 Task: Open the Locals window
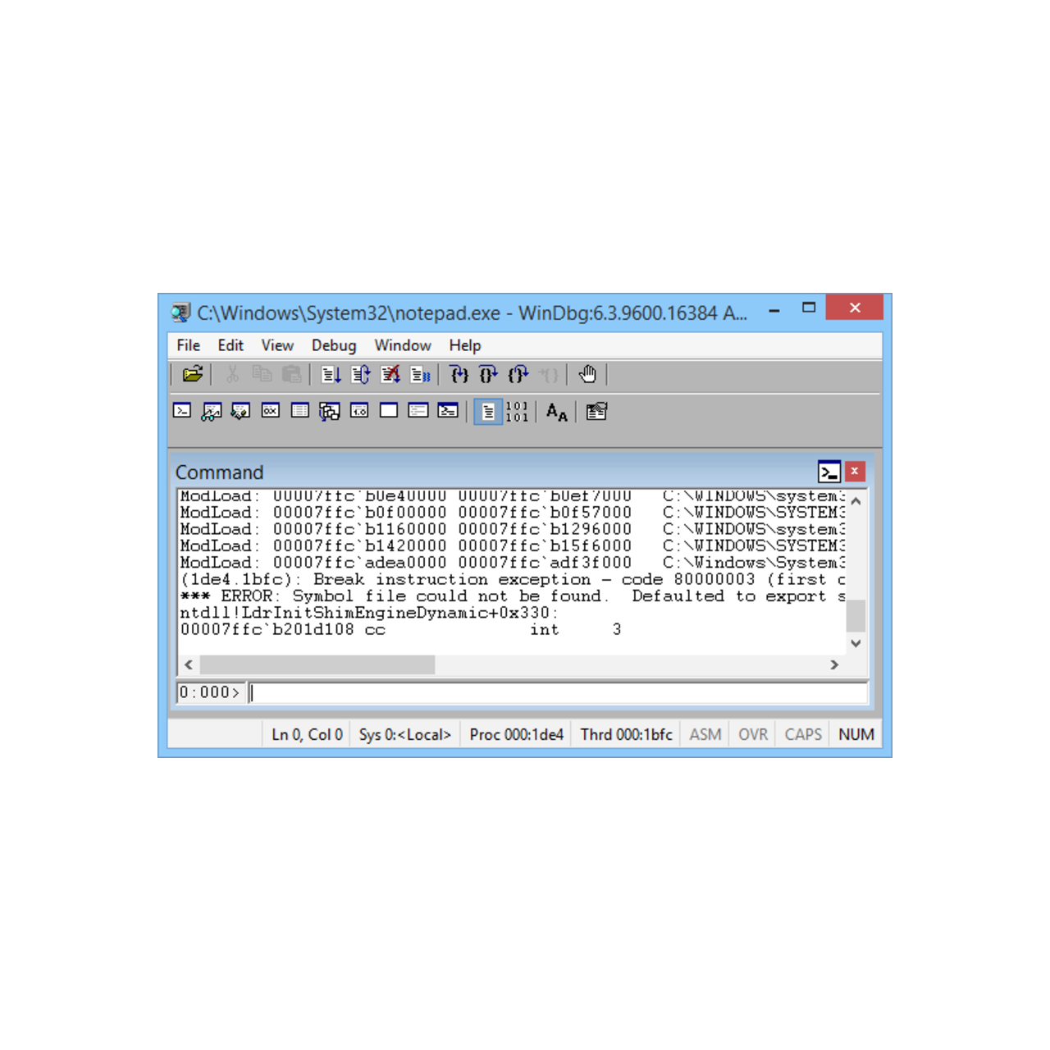[x=241, y=410]
